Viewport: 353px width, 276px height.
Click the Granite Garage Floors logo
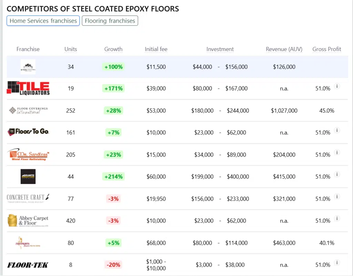click(28, 176)
